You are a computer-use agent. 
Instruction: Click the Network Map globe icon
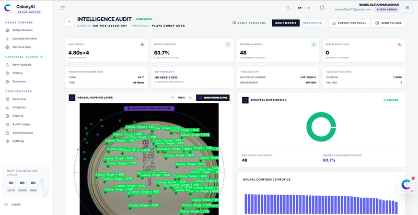click(x=7, y=47)
